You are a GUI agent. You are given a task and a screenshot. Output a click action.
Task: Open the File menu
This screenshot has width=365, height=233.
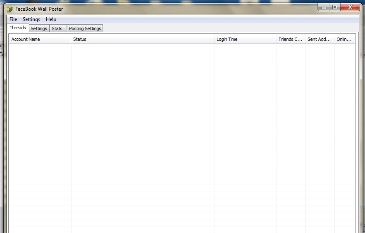coord(13,19)
